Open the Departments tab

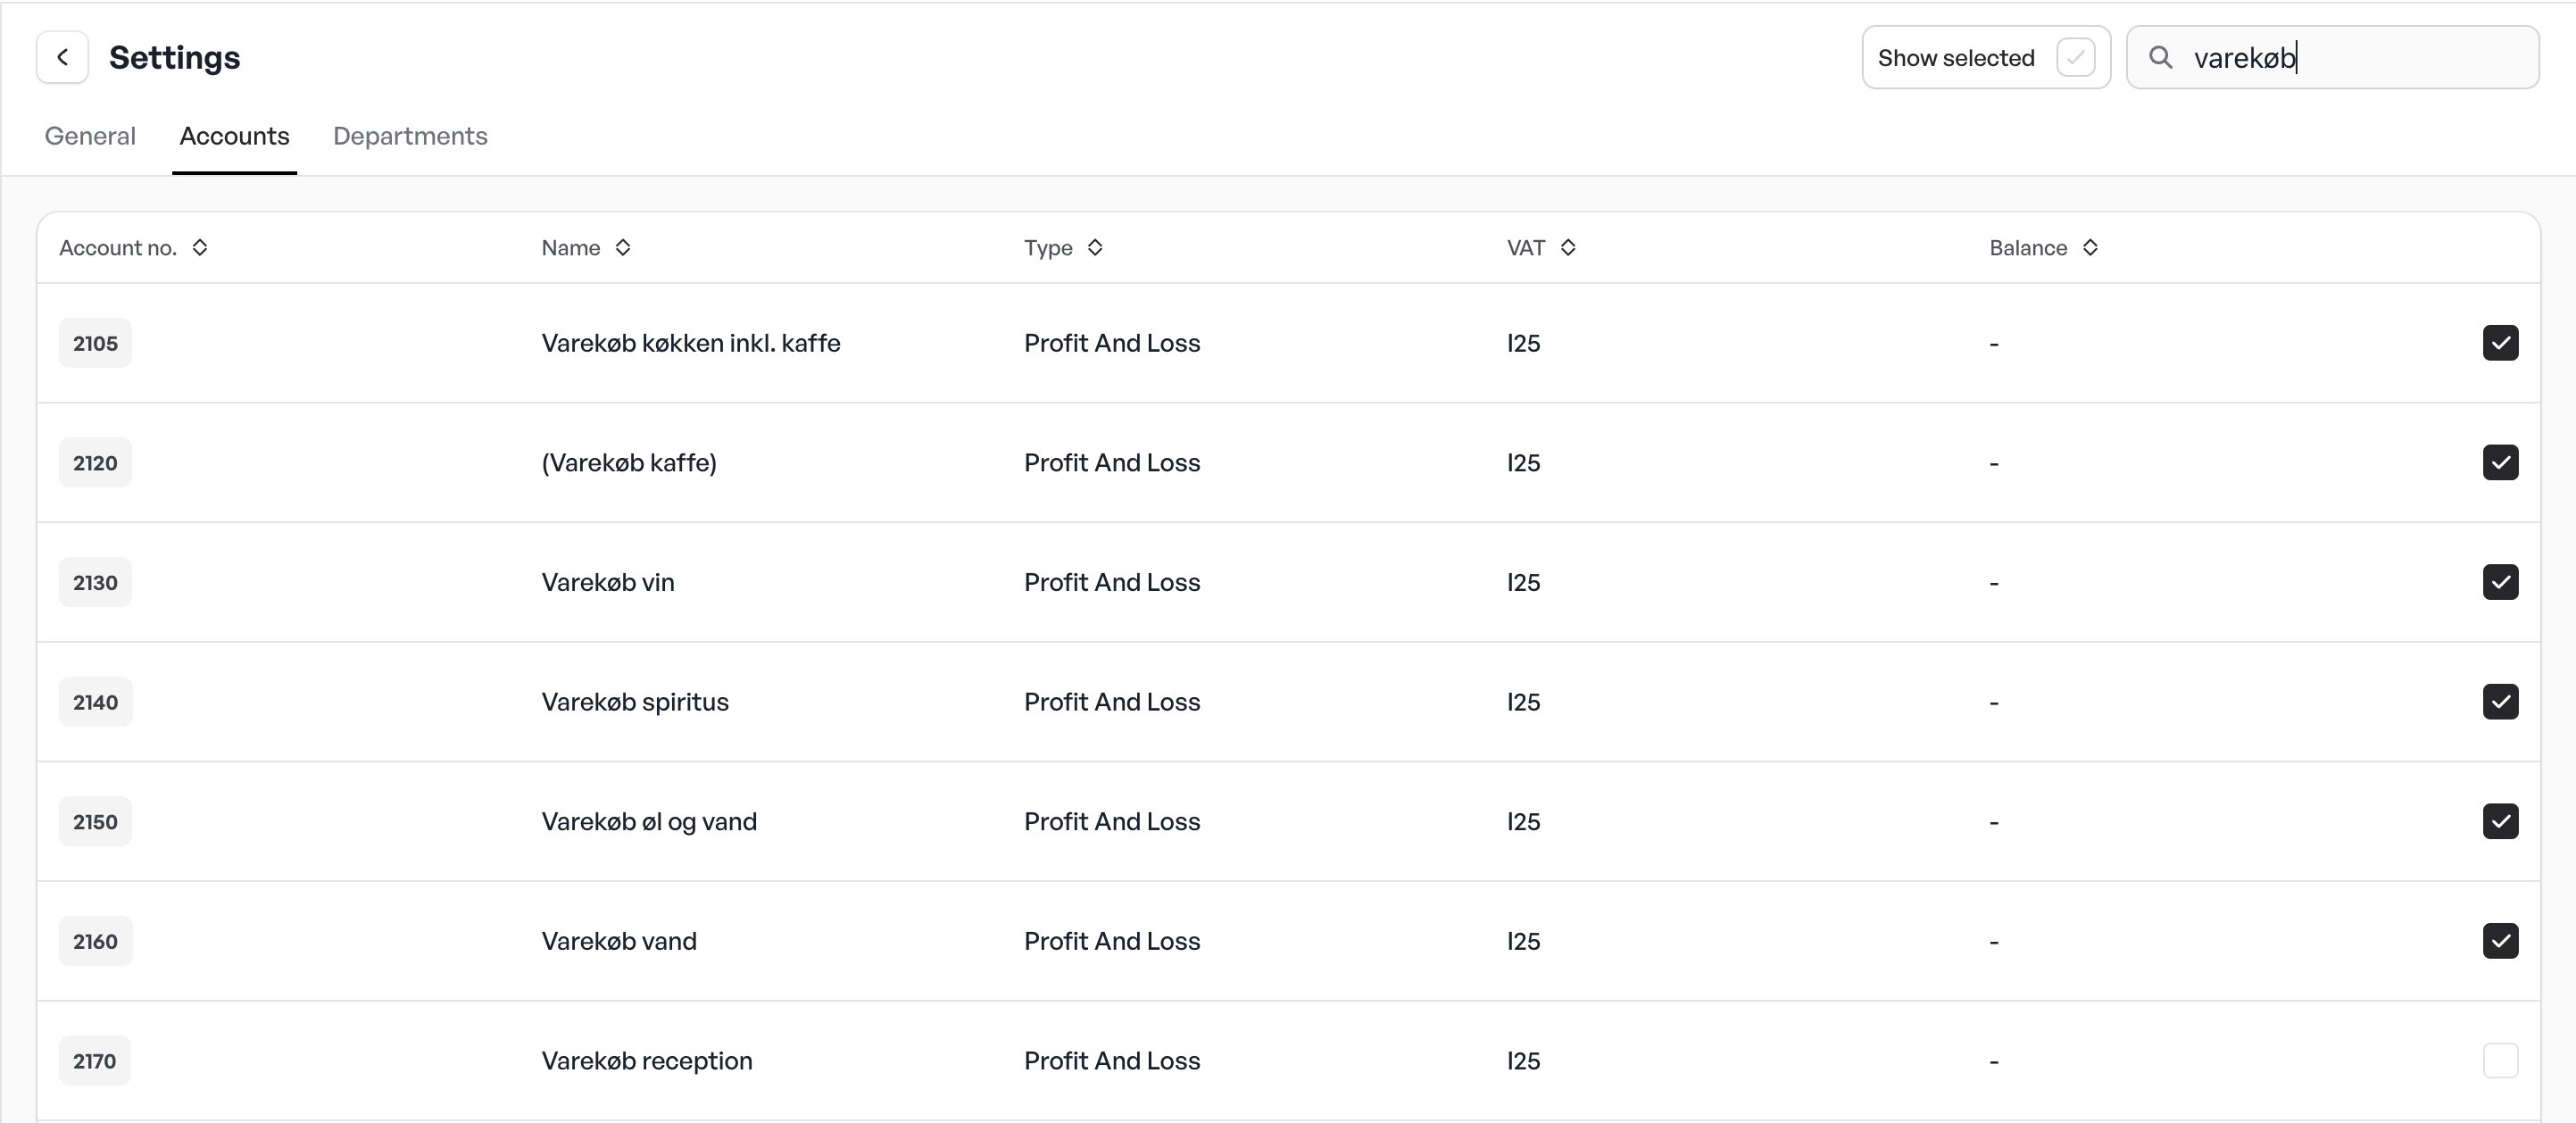coord(410,136)
